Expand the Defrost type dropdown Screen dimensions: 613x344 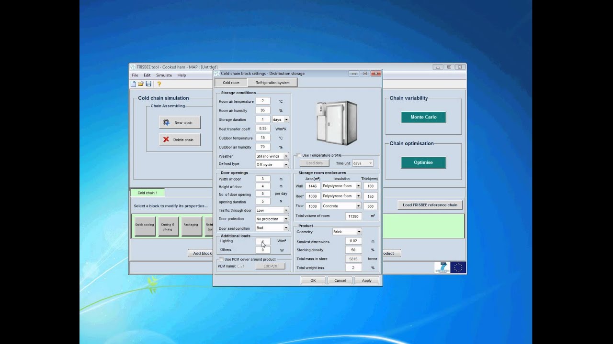click(272, 164)
